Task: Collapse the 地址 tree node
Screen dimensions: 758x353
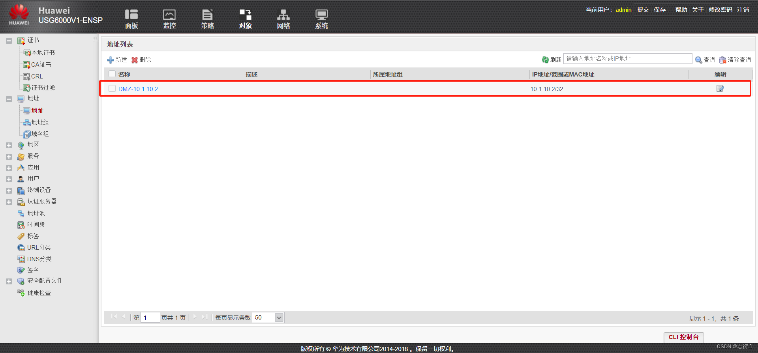Action: pyautogui.click(x=9, y=99)
